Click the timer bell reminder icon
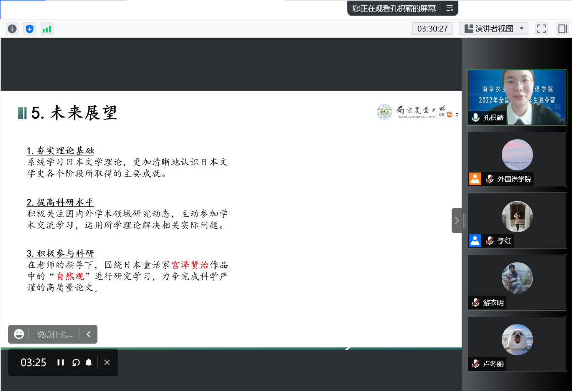The height and width of the screenshot is (391, 572). [x=89, y=362]
